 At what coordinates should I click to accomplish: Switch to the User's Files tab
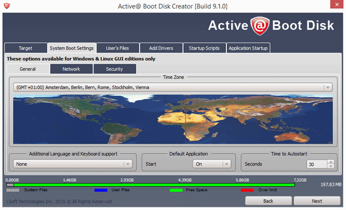[x=117, y=48]
